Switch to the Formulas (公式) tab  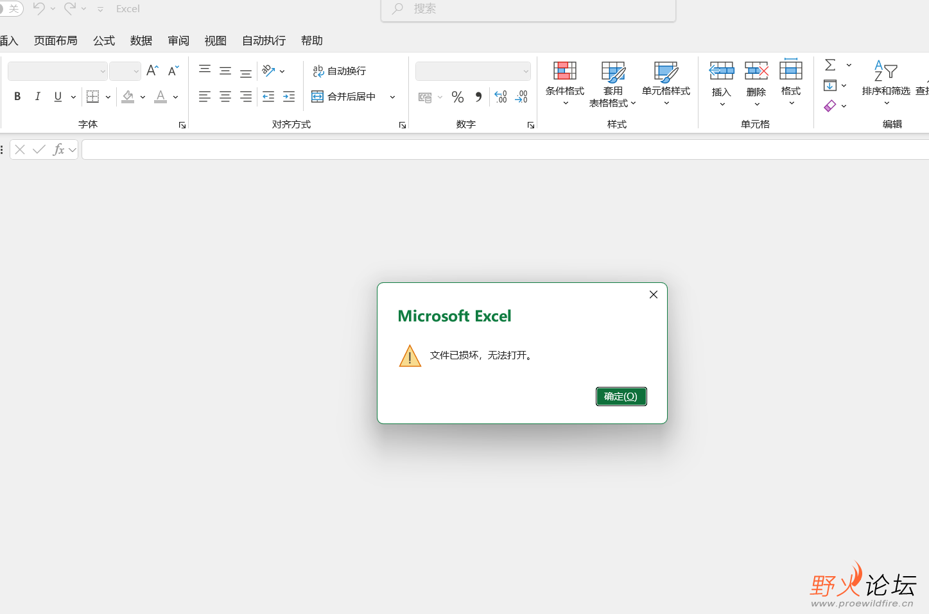104,40
